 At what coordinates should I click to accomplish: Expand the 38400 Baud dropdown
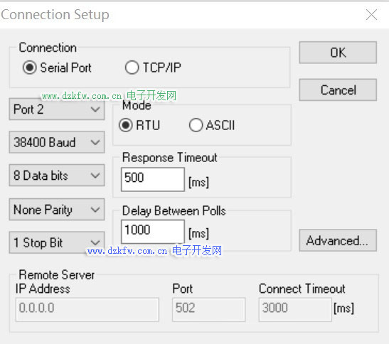click(x=57, y=142)
